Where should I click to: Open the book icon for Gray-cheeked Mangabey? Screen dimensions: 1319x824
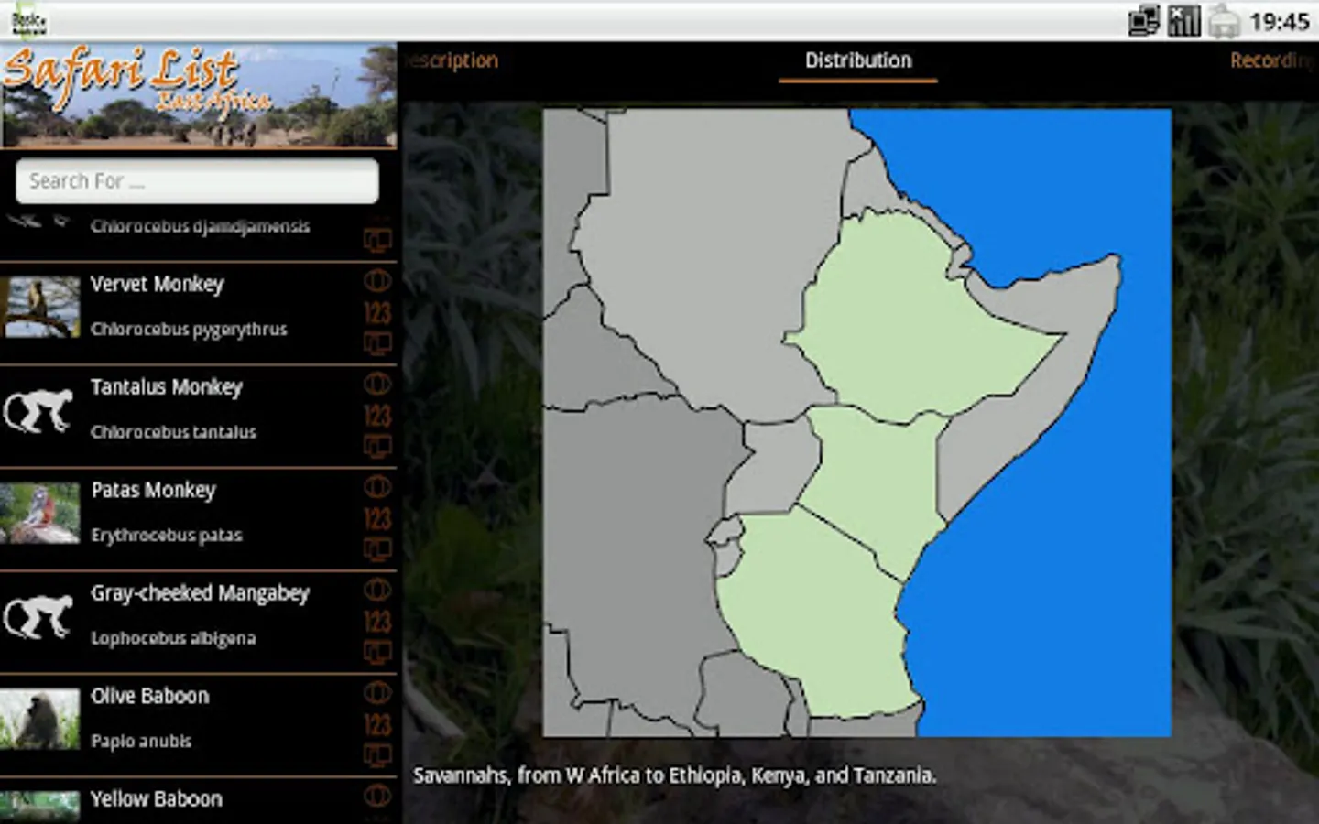coord(377,654)
